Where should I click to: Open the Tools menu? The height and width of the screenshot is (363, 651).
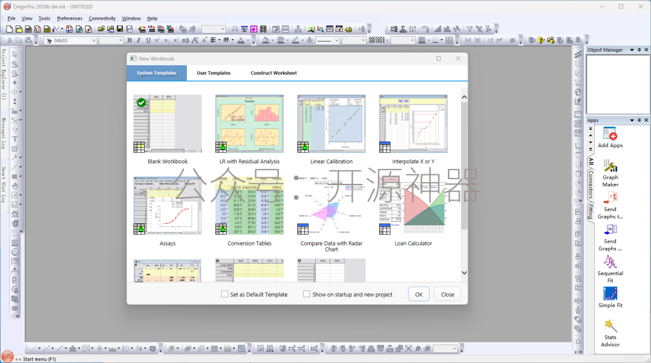pyautogui.click(x=44, y=18)
